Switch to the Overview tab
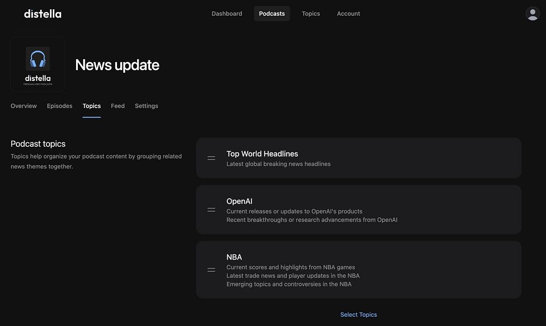546x326 pixels. click(23, 106)
